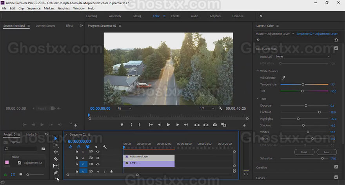The width and height of the screenshot is (345, 185).
Task: Open program monitor settings wrench
Action: (220, 109)
